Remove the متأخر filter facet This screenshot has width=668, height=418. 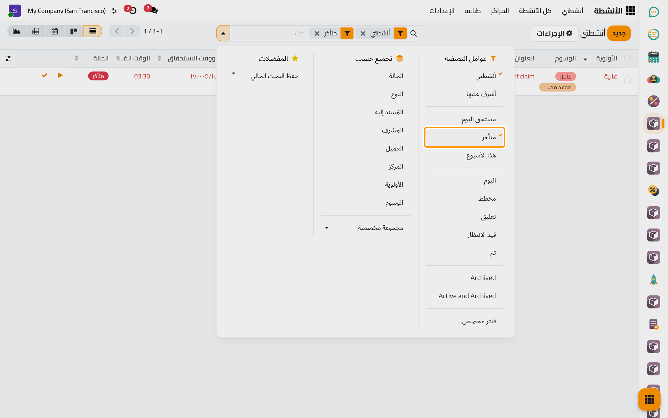317,33
